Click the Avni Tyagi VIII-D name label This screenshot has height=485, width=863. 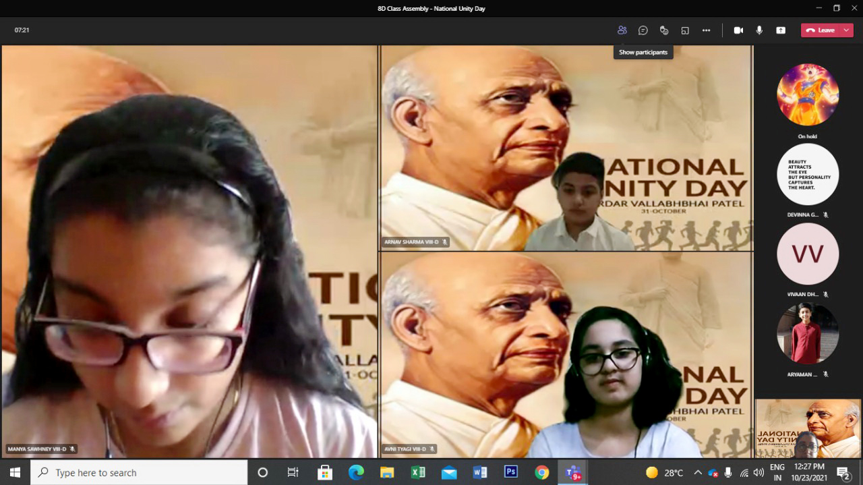[409, 449]
